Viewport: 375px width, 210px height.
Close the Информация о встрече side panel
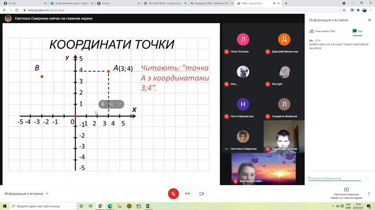(370, 20)
